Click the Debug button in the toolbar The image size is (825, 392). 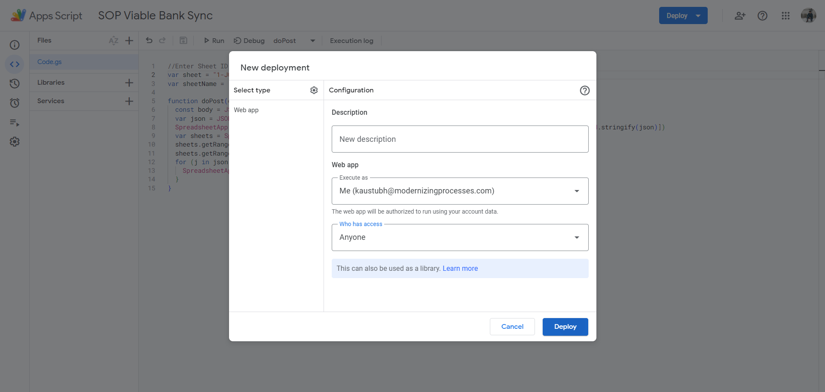pyautogui.click(x=249, y=40)
